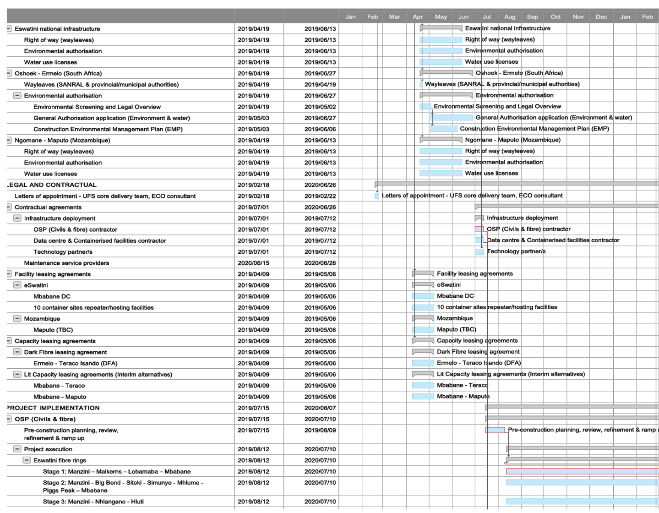The image size is (659, 513).
Task: Collapse the Eswatini national infrastructure group
Action: 9,29
